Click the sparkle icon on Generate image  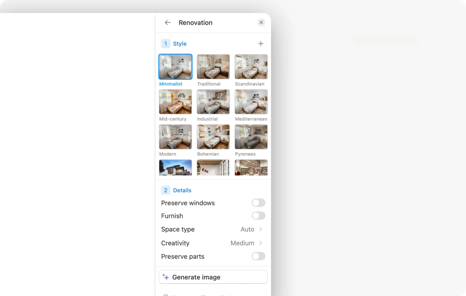166,277
